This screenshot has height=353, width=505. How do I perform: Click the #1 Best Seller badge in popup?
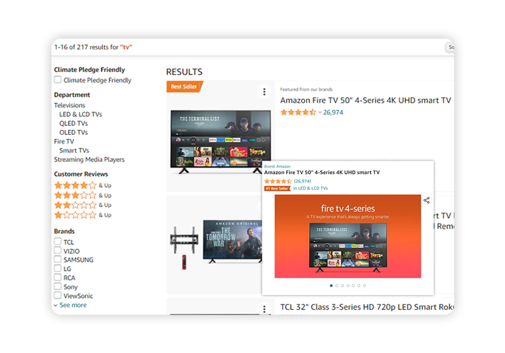point(277,188)
